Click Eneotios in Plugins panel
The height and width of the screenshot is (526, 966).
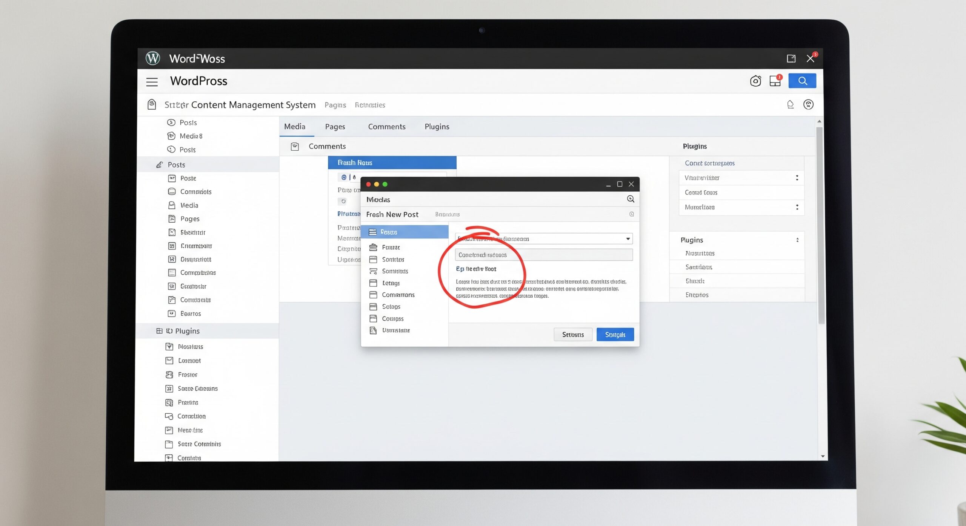pyautogui.click(x=697, y=295)
